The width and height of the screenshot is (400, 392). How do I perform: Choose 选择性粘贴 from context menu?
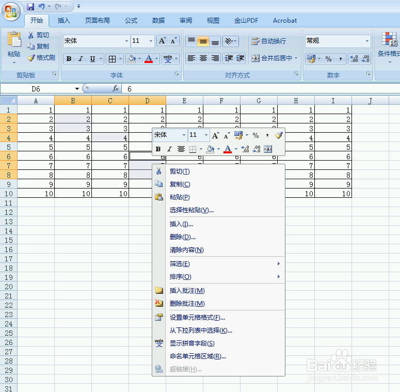(x=225, y=210)
